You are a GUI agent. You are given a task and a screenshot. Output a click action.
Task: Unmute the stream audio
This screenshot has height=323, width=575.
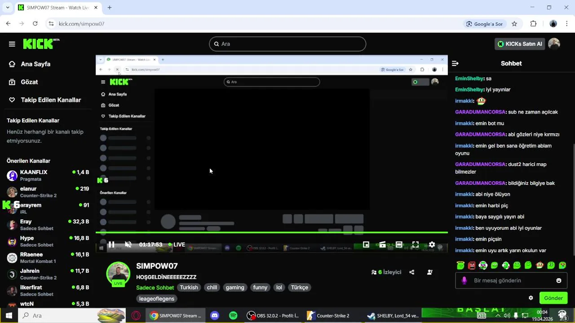pos(128,244)
